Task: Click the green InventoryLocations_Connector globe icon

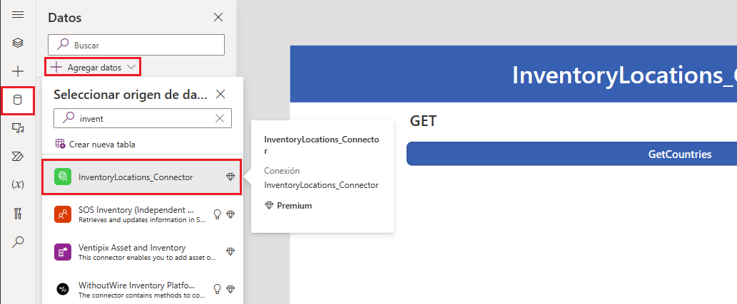Action: point(63,177)
